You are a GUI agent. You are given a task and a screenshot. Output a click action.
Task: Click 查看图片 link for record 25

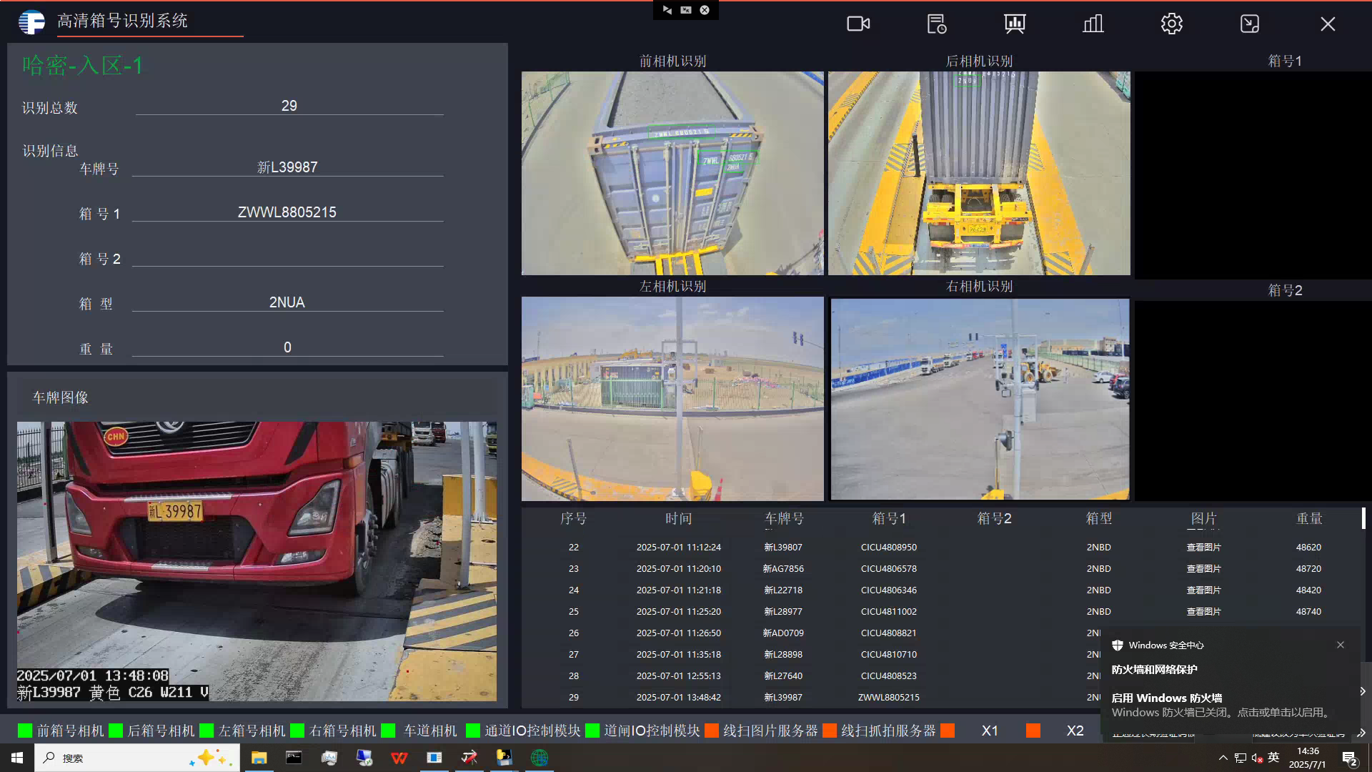tap(1203, 612)
